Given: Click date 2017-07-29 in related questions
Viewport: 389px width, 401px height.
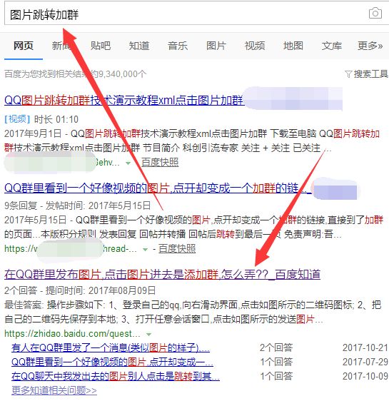Looking at the screenshot, I should pos(365,362).
